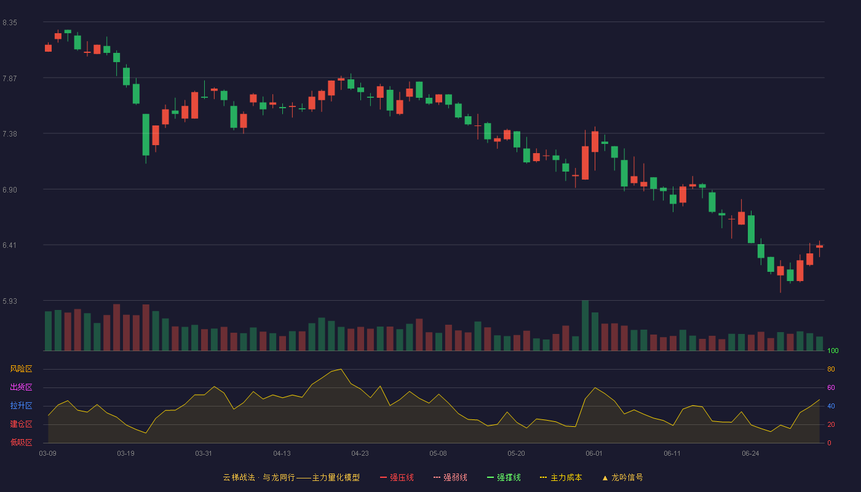Toggle the 强压线 legend series

[x=397, y=477]
